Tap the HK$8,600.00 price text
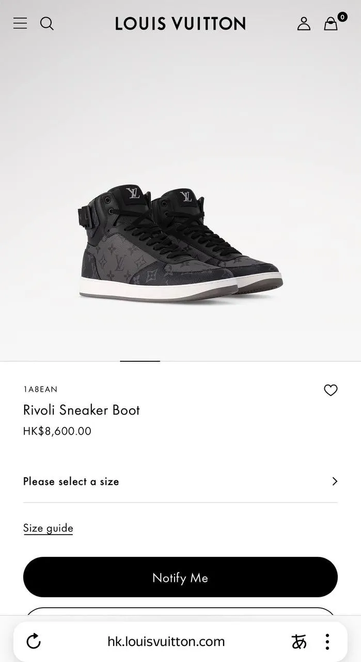 point(57,431)
